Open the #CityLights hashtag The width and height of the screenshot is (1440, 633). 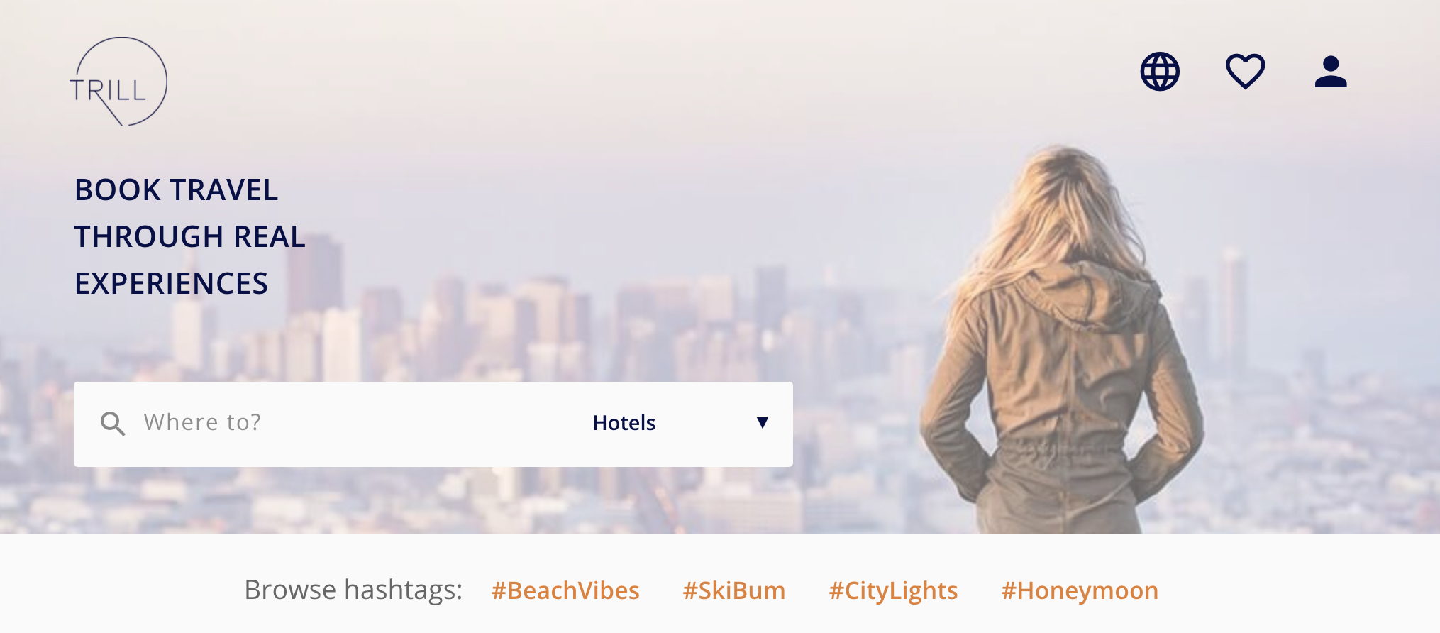click(x=893, y=590)
